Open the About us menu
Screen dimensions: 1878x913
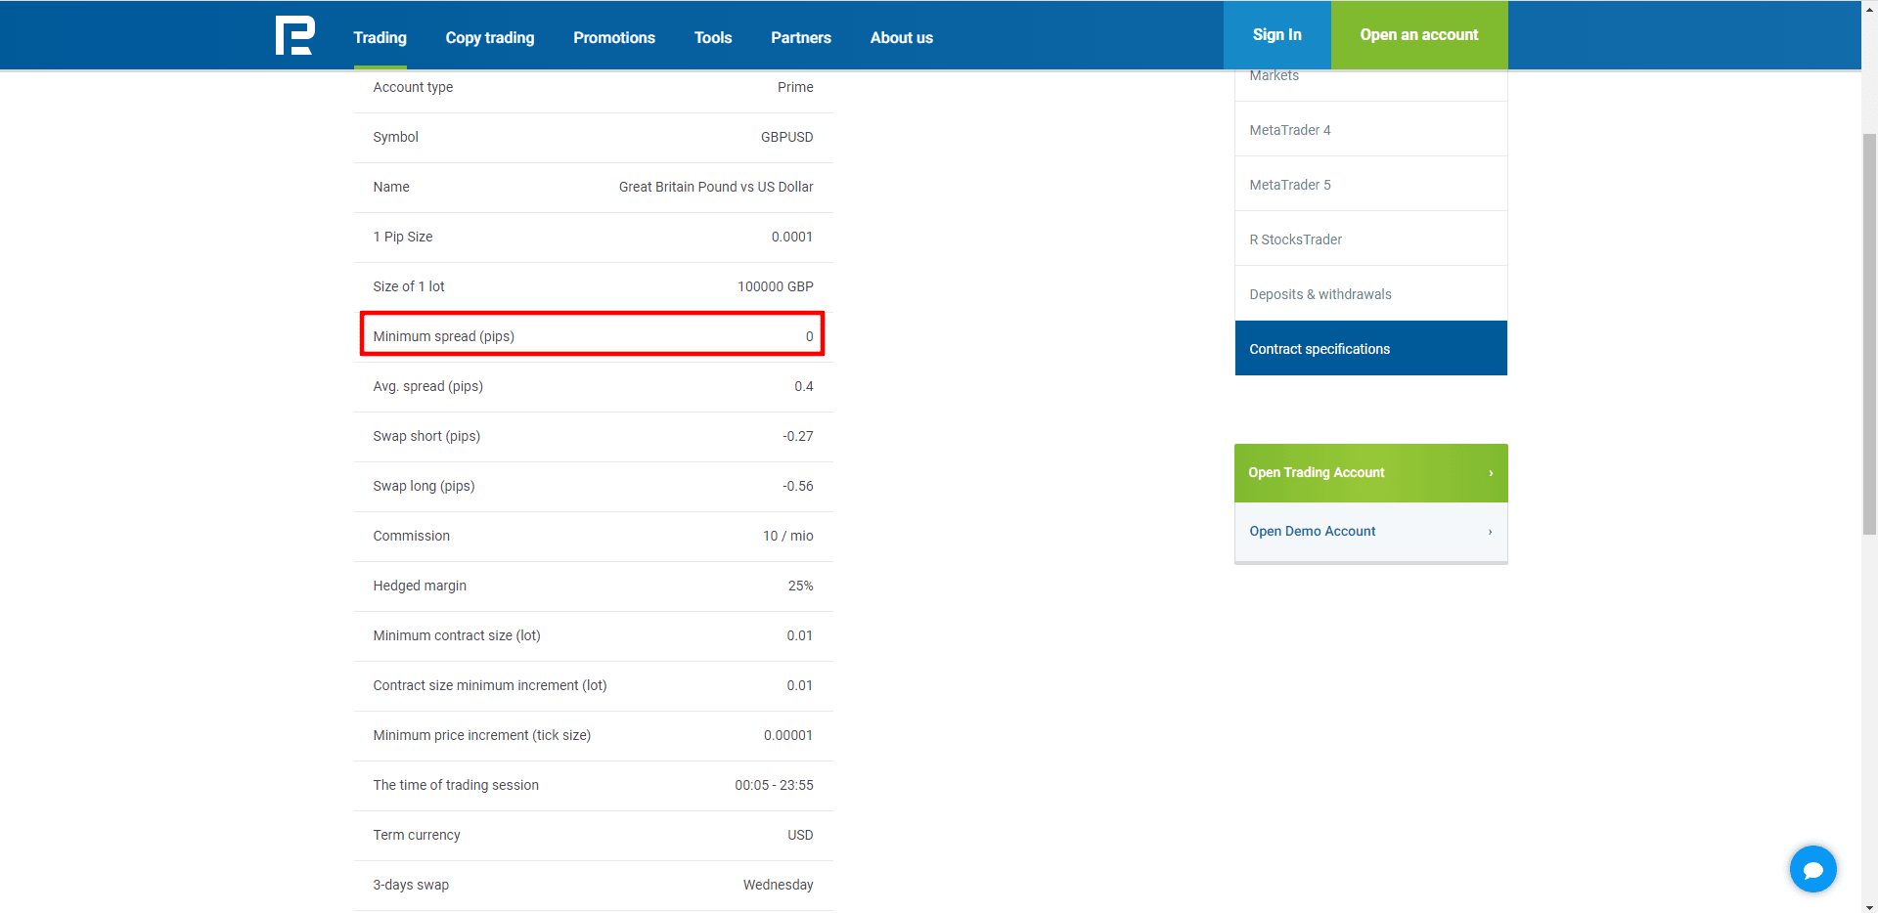point(902,37)
